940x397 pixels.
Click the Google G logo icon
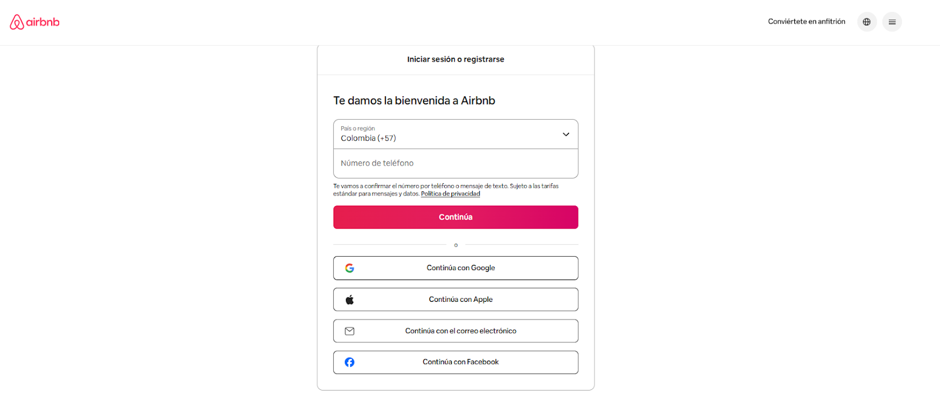click(350, 268)
